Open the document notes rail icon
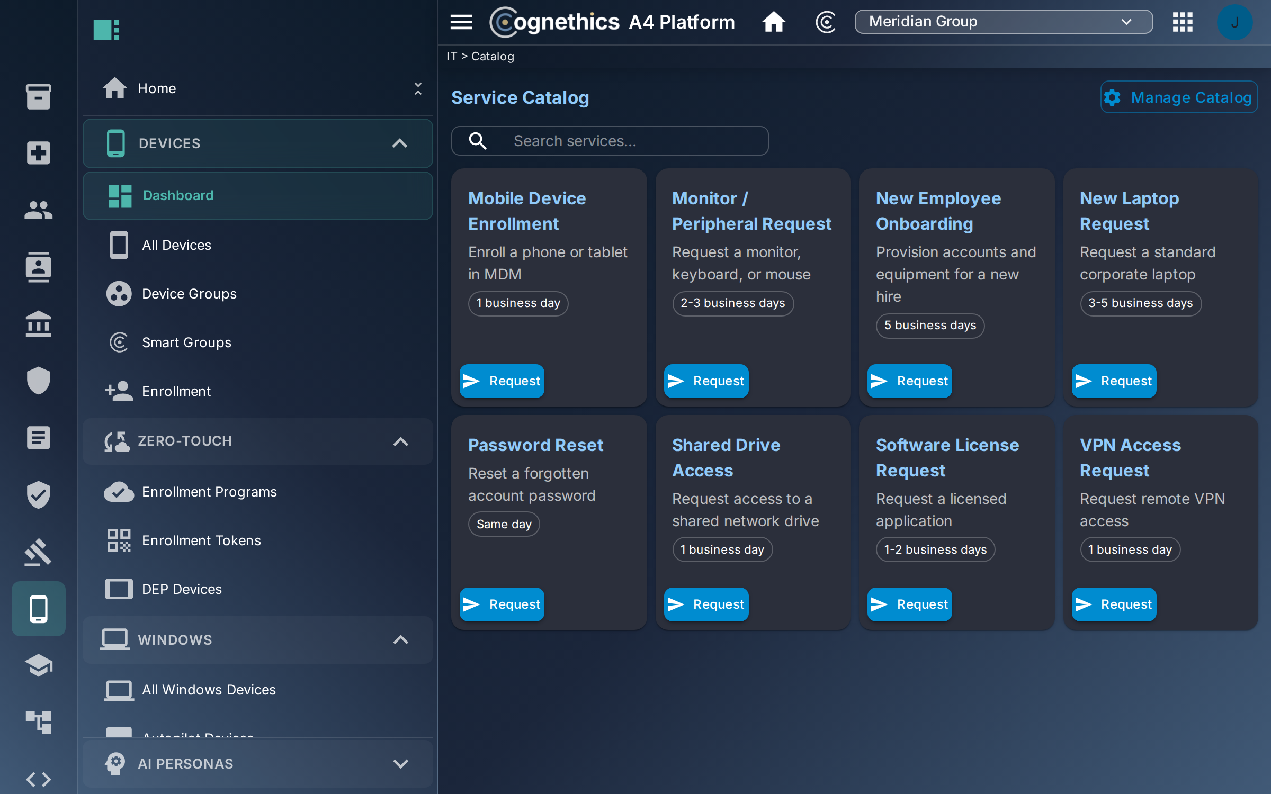 coord(38,438)
